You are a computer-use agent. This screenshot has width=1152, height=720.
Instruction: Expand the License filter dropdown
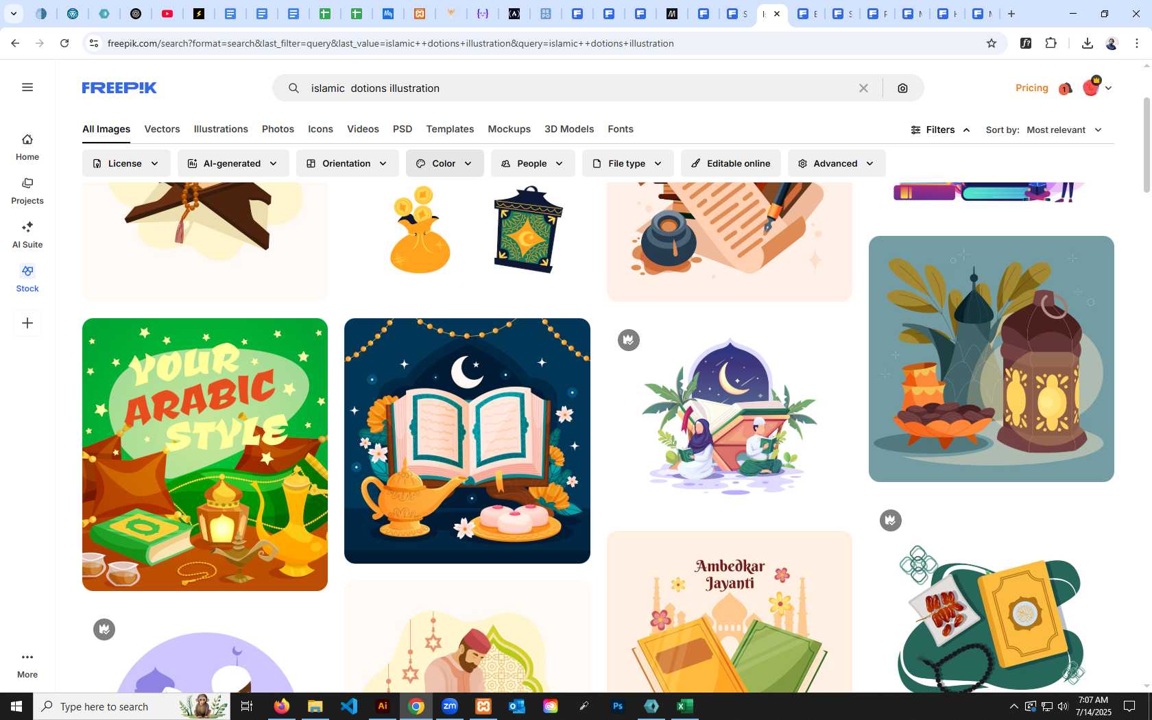[126, 163]
